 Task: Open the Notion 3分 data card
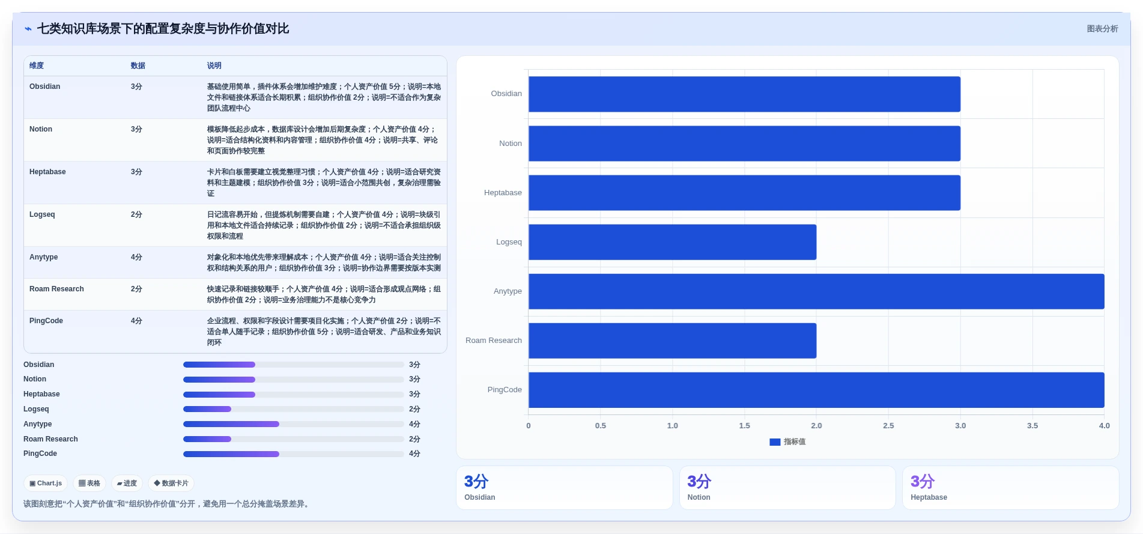point(787,488)
